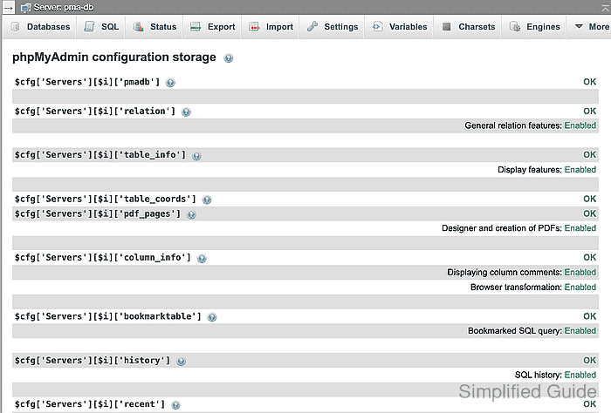
Task: Switch to the Status tab
Action: 154,27
